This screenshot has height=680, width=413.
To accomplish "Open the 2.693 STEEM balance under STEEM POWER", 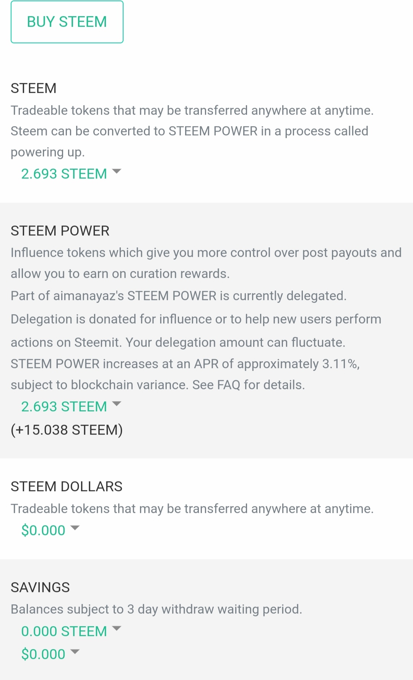I will coord(64,407).
